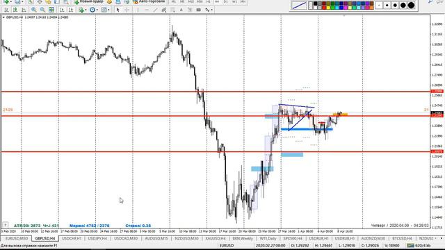Expand the arrows dropdown arrow
Viewport: 445px width, 250px height.
point(211,10)
